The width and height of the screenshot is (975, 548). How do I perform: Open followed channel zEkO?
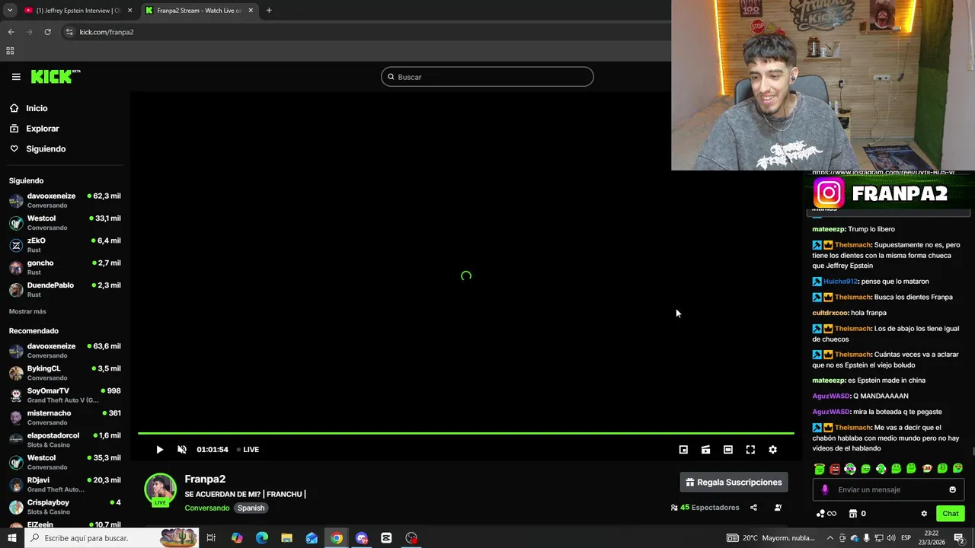pos(65,245)
